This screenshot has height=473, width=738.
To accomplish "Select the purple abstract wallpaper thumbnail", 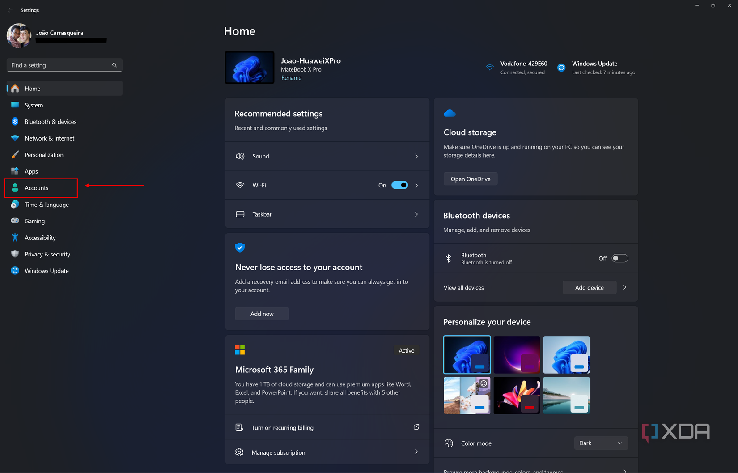I will pyautogui.click(x=517, y=354).
